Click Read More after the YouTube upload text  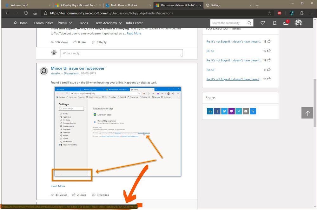(134, 34)
